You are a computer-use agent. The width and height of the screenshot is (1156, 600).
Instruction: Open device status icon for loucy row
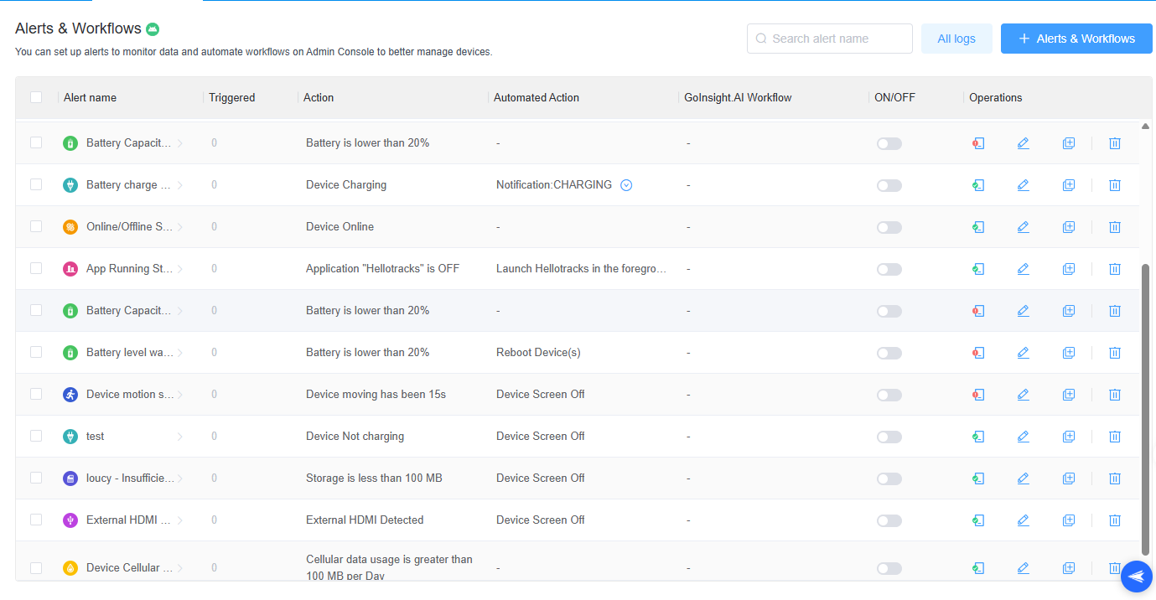(977, 478)
